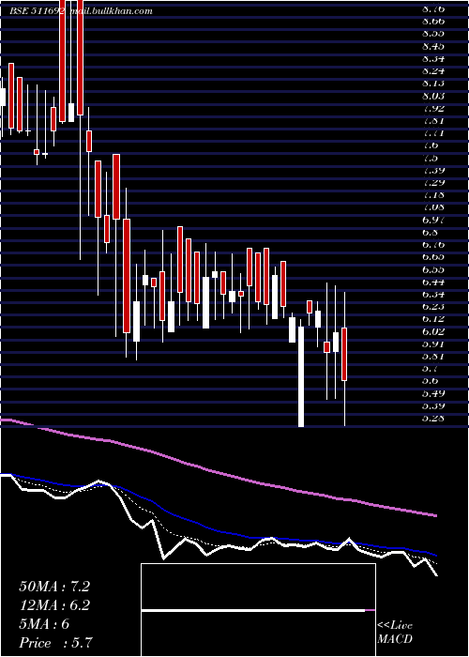Click the 5.49 price axis label
This screenshot has width=469, height=657.
point(433,394)
